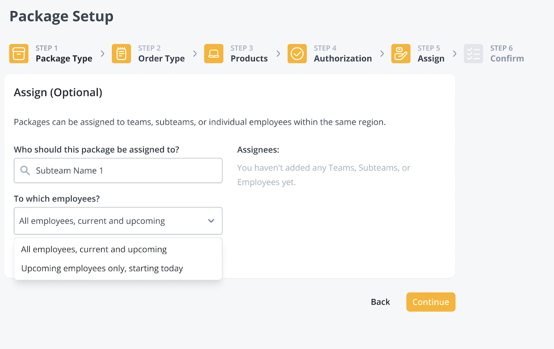Click the Order Type notepad icon
554x349 pixels.
point(121,54)
